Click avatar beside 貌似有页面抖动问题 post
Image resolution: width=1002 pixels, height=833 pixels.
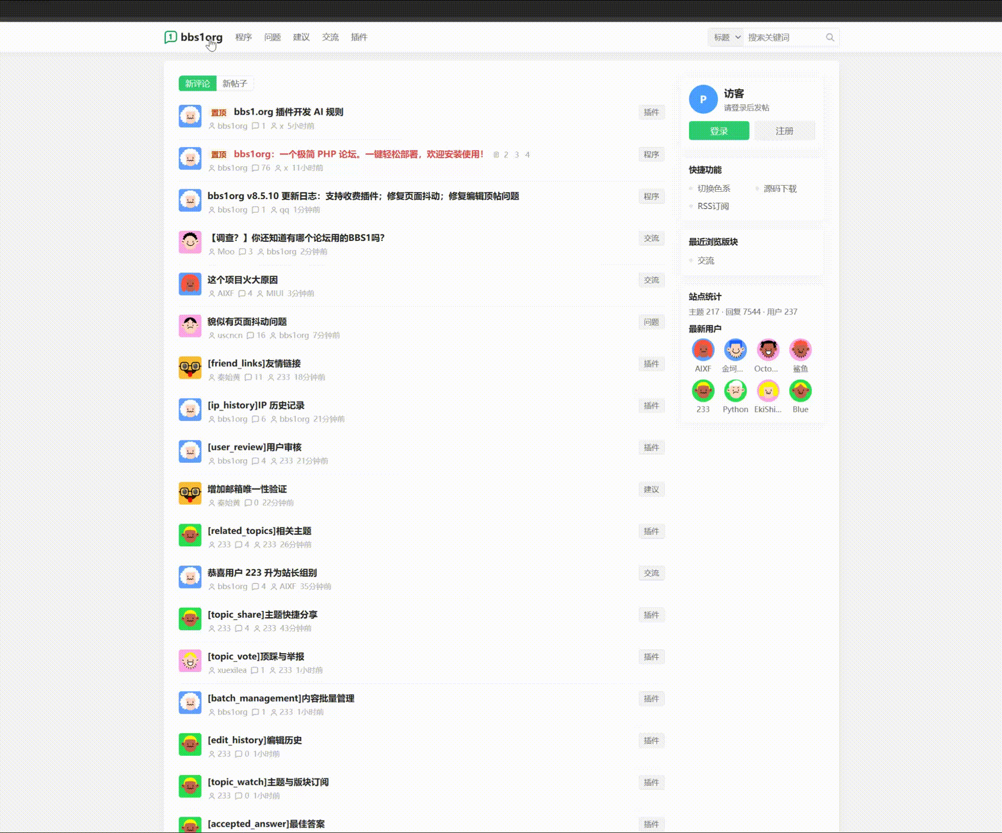click(x=190, y=326)
